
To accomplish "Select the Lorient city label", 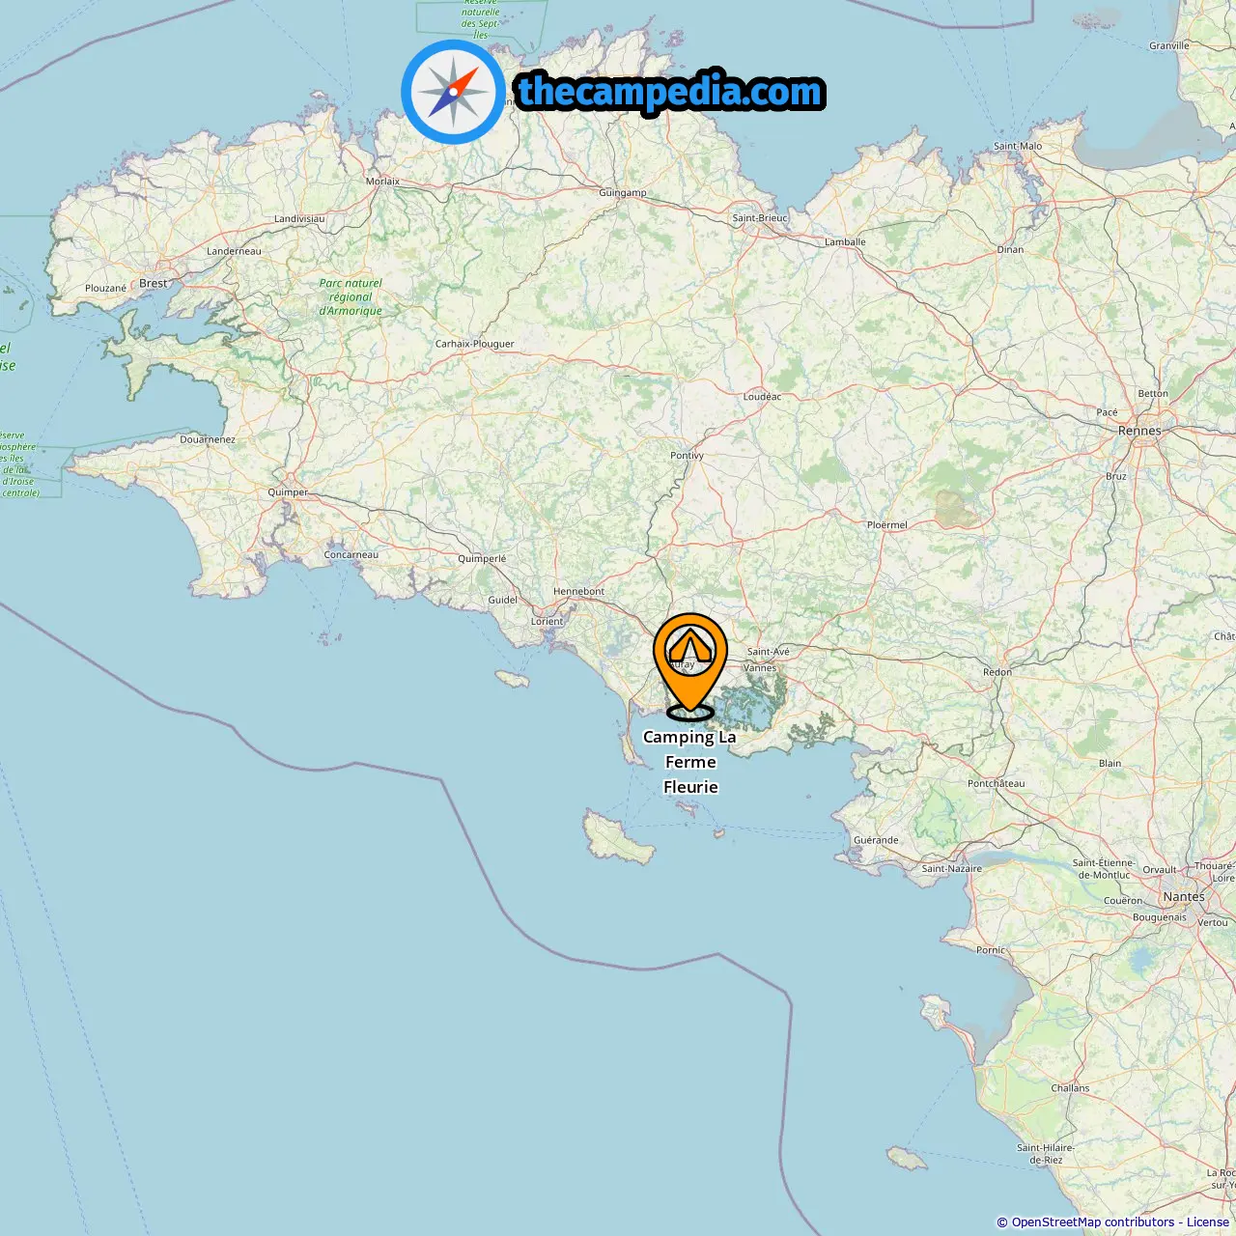I will coord(547,621).
